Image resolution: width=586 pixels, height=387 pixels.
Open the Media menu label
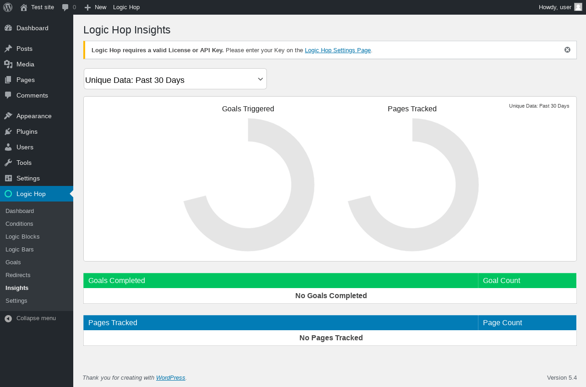pyautogui.click(x=25, y=64)
